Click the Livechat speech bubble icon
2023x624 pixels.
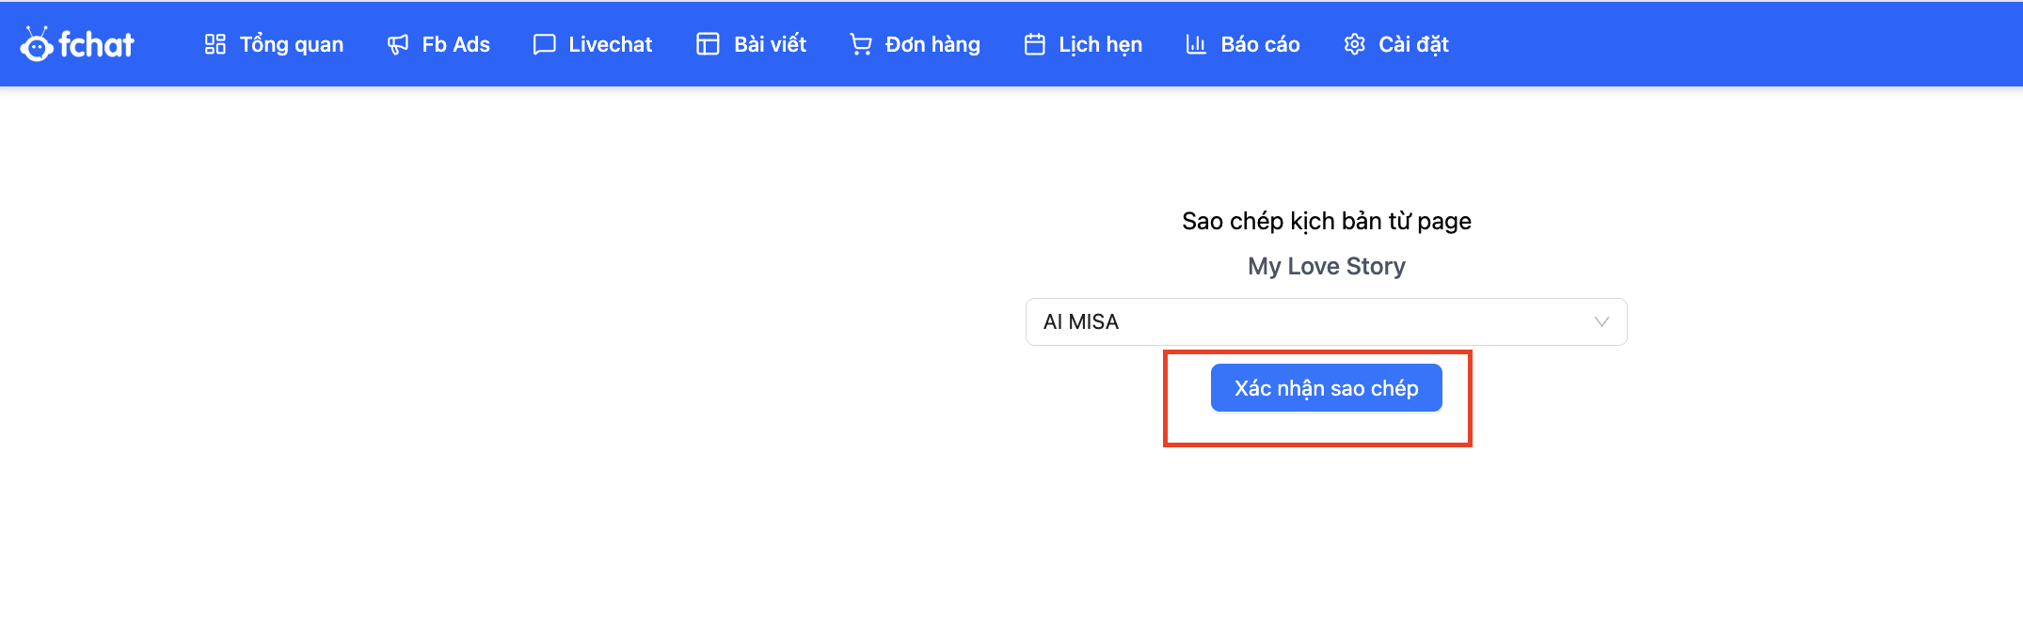click(544, 44)
